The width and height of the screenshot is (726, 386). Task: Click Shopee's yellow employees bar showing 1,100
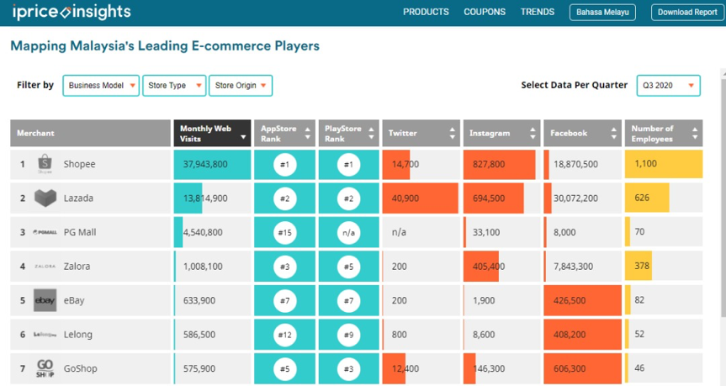tap(664, 164)
